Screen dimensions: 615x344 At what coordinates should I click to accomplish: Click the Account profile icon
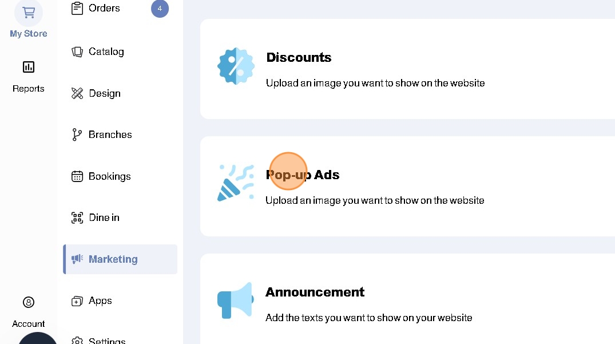point(28,302)
